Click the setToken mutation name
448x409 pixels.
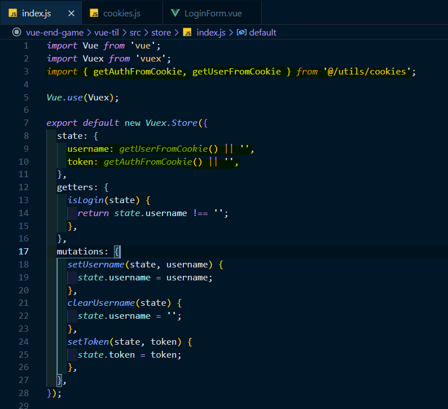pos(88,342)
